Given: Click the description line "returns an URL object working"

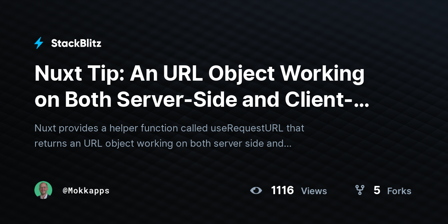Looking at the screenshot, I should (163, 143).
